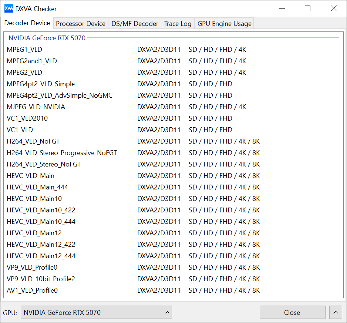Click DXVA2/D3D11 in the HEVC_VLD_Main row
347x323 pixels.
tap(159, 176)
